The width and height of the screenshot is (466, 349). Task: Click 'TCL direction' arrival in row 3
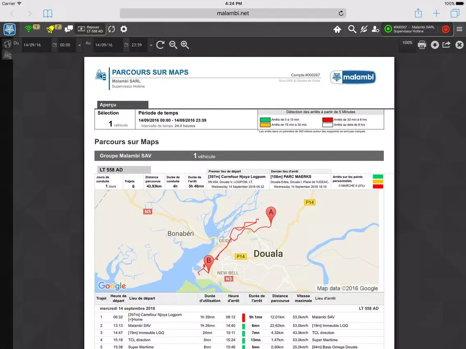[x=323, y=333]
